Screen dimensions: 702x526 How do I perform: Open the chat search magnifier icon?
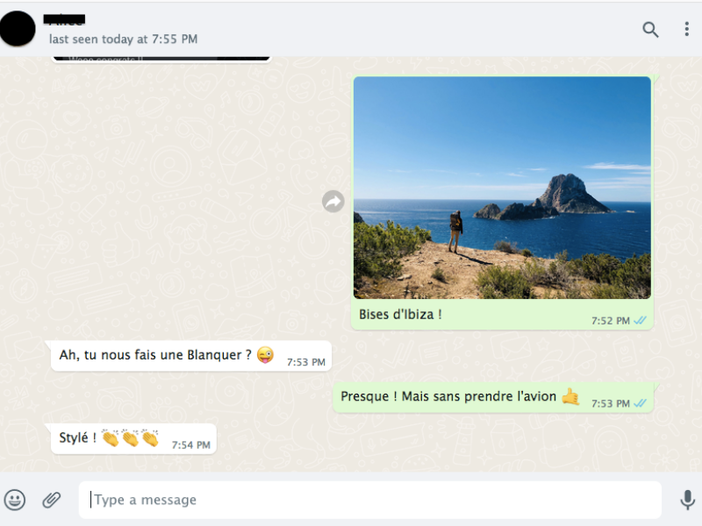click(x=650, y=30)
